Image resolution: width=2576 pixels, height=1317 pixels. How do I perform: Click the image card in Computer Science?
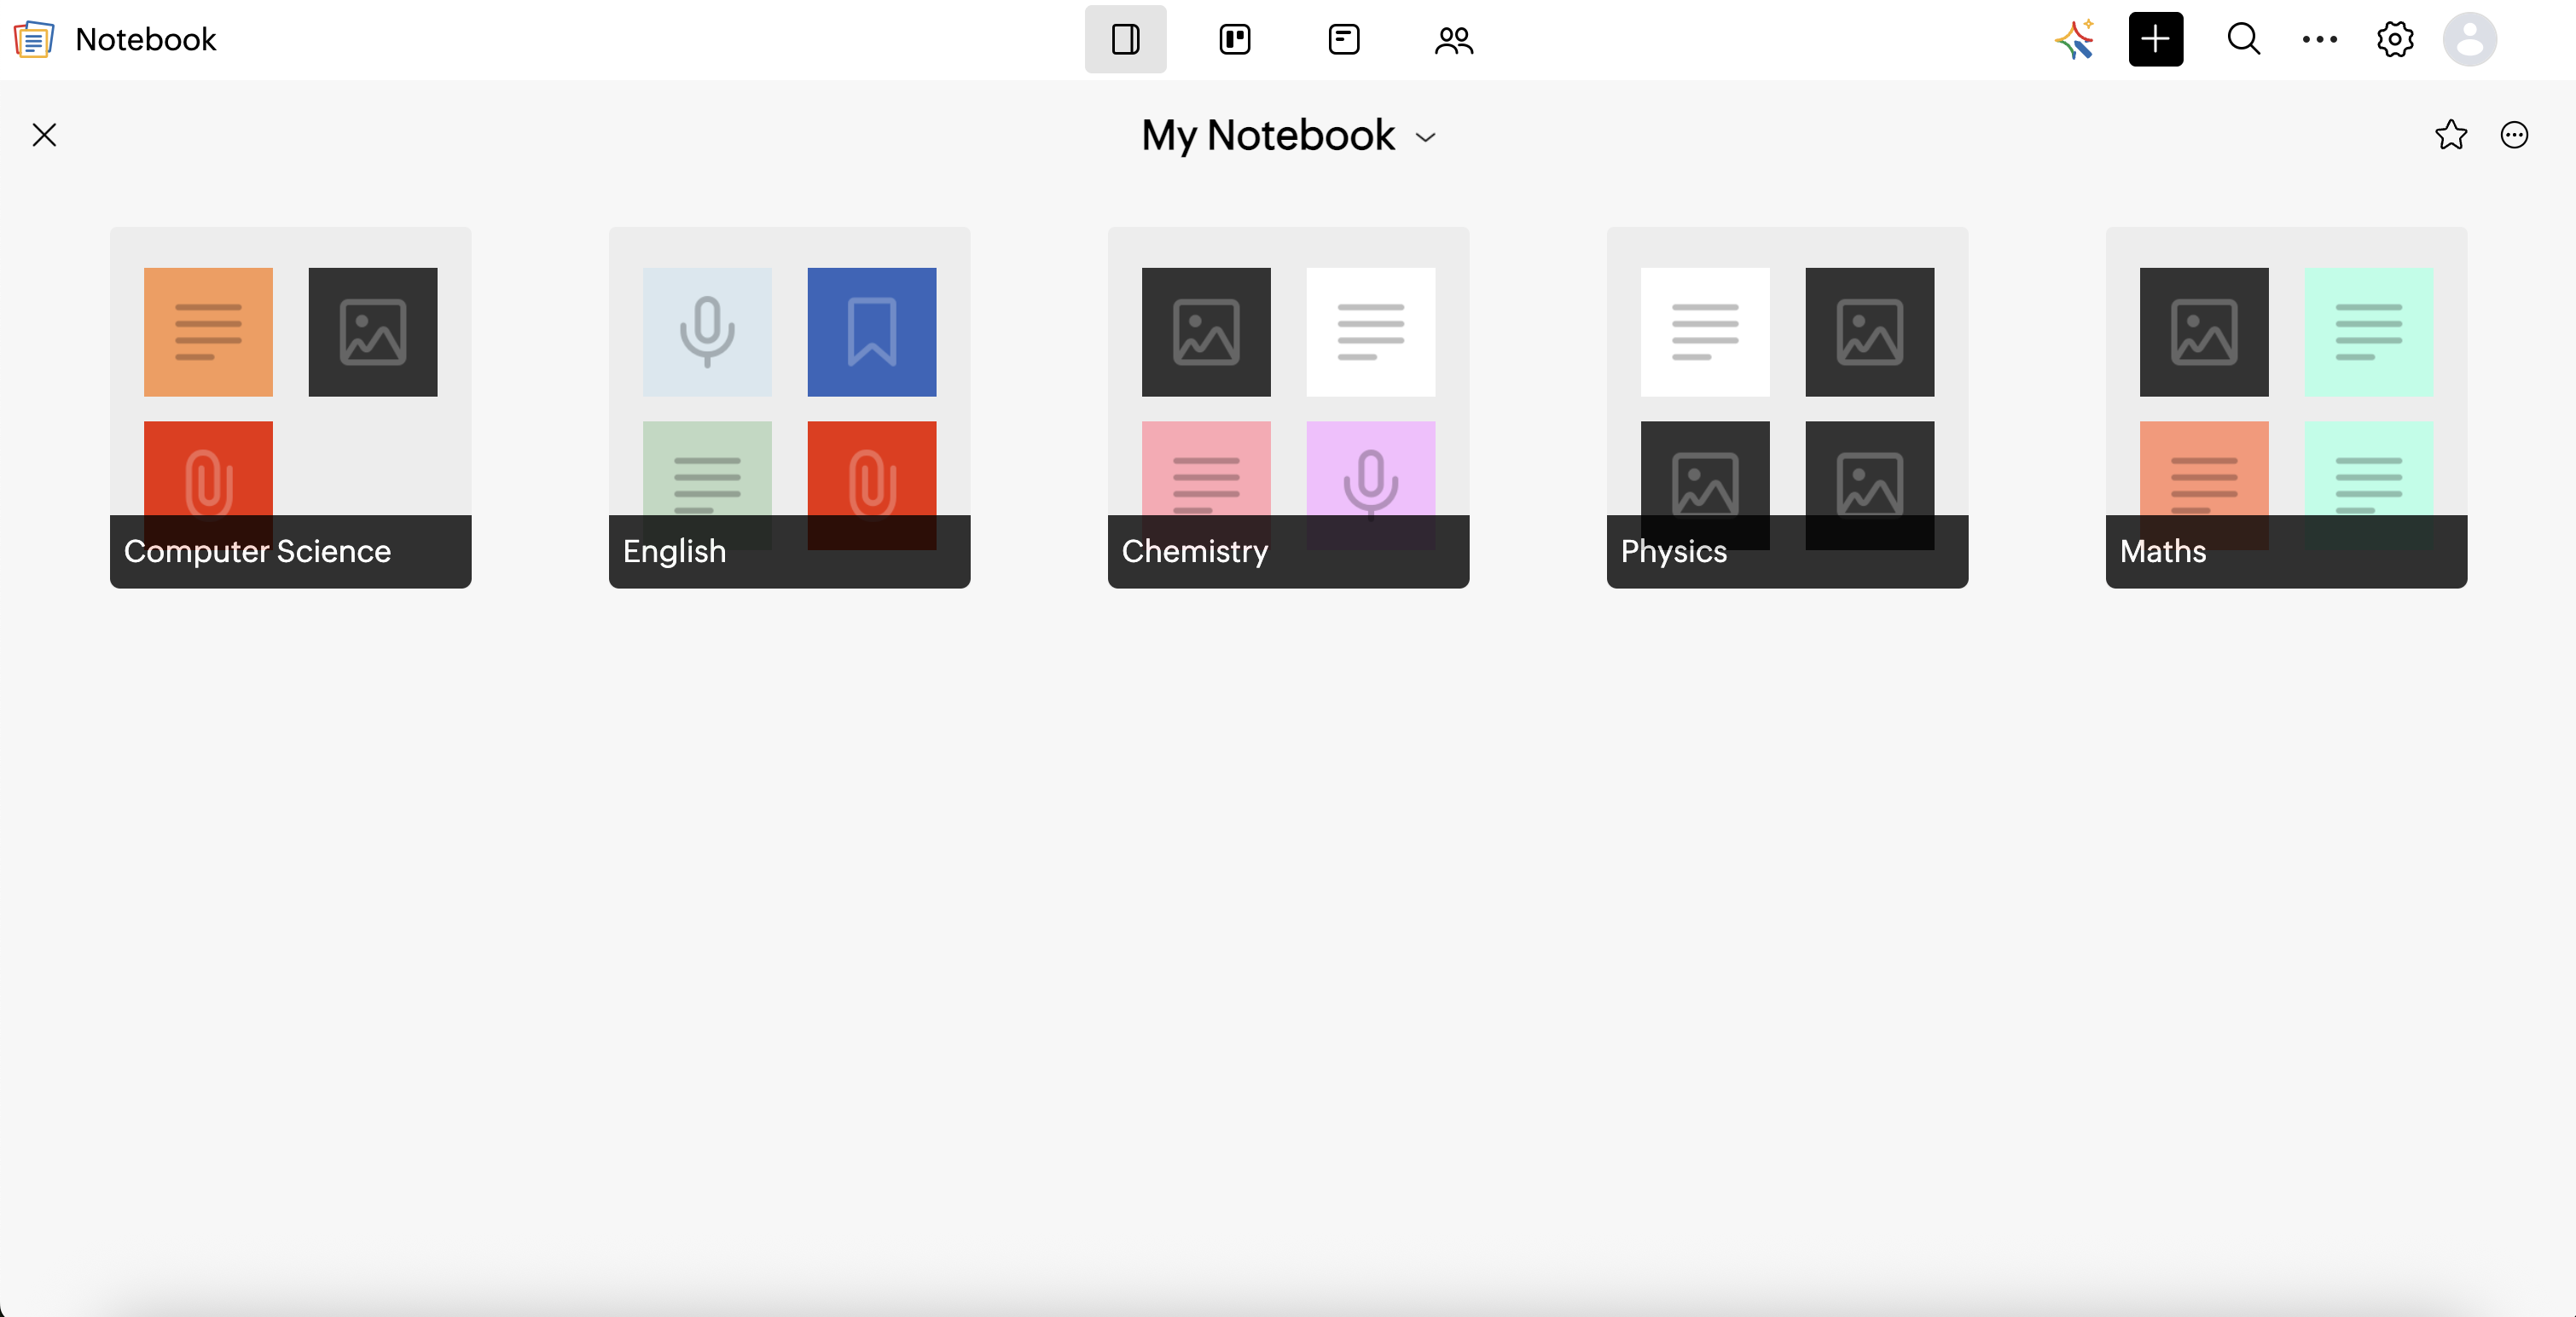click(373, 332)
